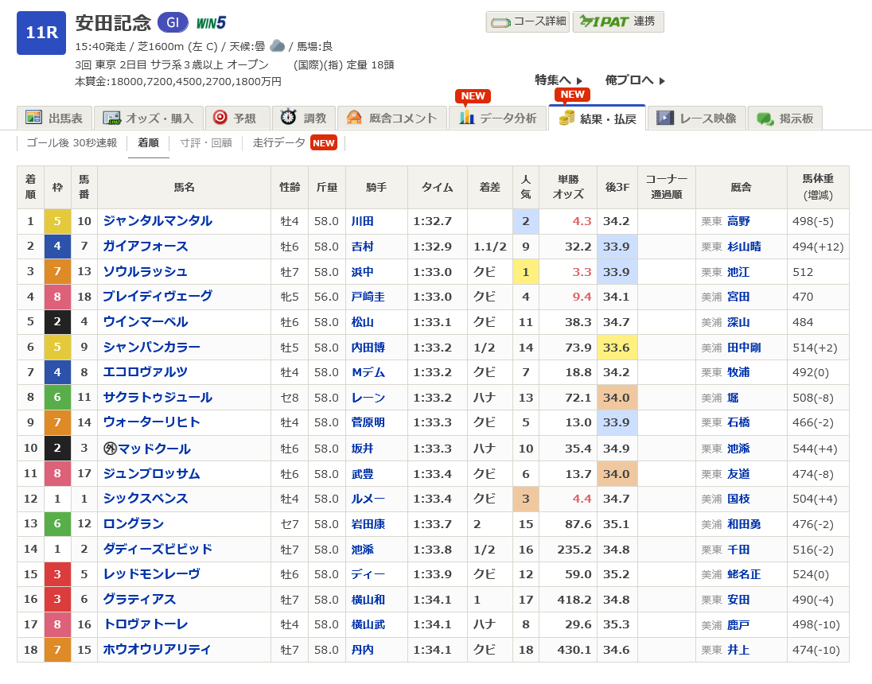The height and width of the screenshot is (684, 872).
Task: Open trainer 友道 profile
Action: click(x=738, y=474)
